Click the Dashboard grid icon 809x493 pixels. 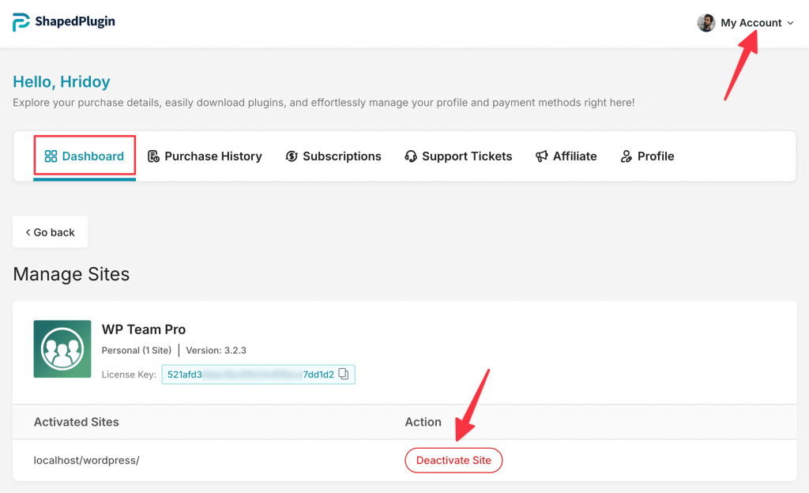pos(51,156)
